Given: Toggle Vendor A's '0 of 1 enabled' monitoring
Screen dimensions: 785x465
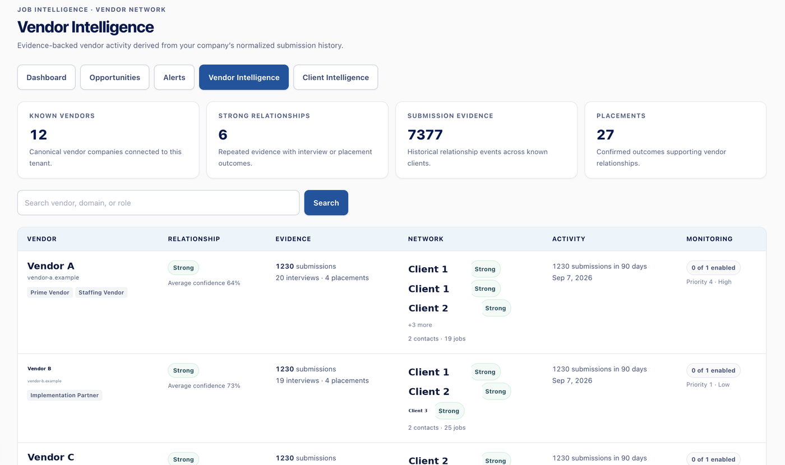Looking at the screenshot, I should click(x=713, y=268).
